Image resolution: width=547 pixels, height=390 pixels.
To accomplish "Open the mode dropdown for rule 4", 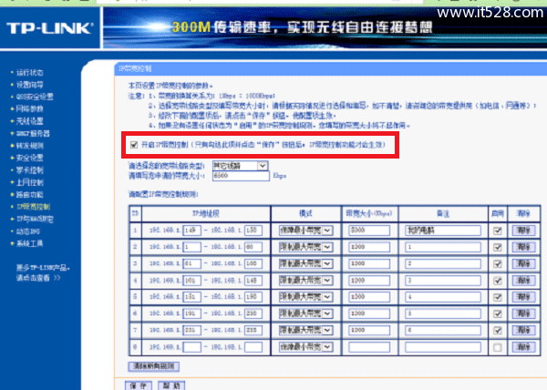I will pyautogui.click(x=305, y=281).
